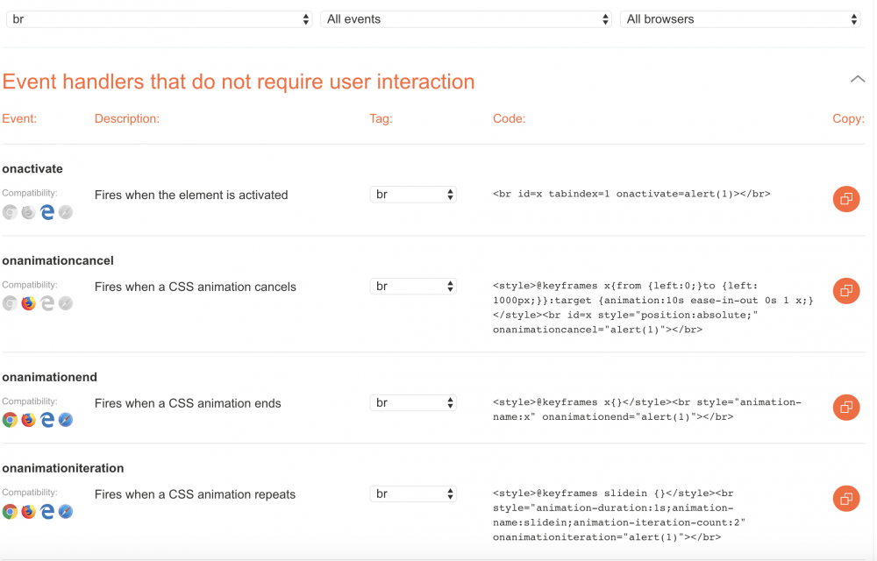This screenshot has height=561, width=877.
Task: Copy the onanimationcancel code snippet
Action: (x=845, y=291)
